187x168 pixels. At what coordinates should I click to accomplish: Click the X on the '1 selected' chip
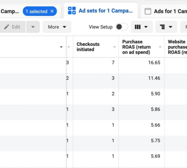pos(52,11)
